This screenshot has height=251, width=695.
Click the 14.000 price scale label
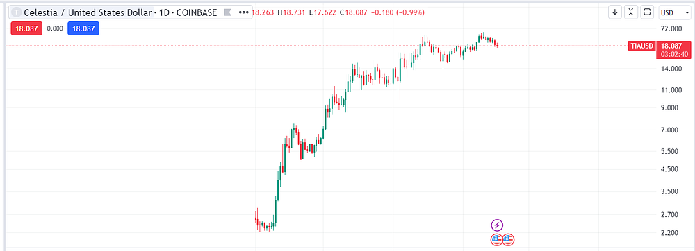coord(670,69)
